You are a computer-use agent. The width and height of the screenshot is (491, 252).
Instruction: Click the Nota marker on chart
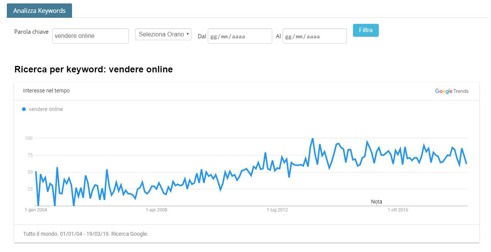pyautogui.click(x=376, y=202)
